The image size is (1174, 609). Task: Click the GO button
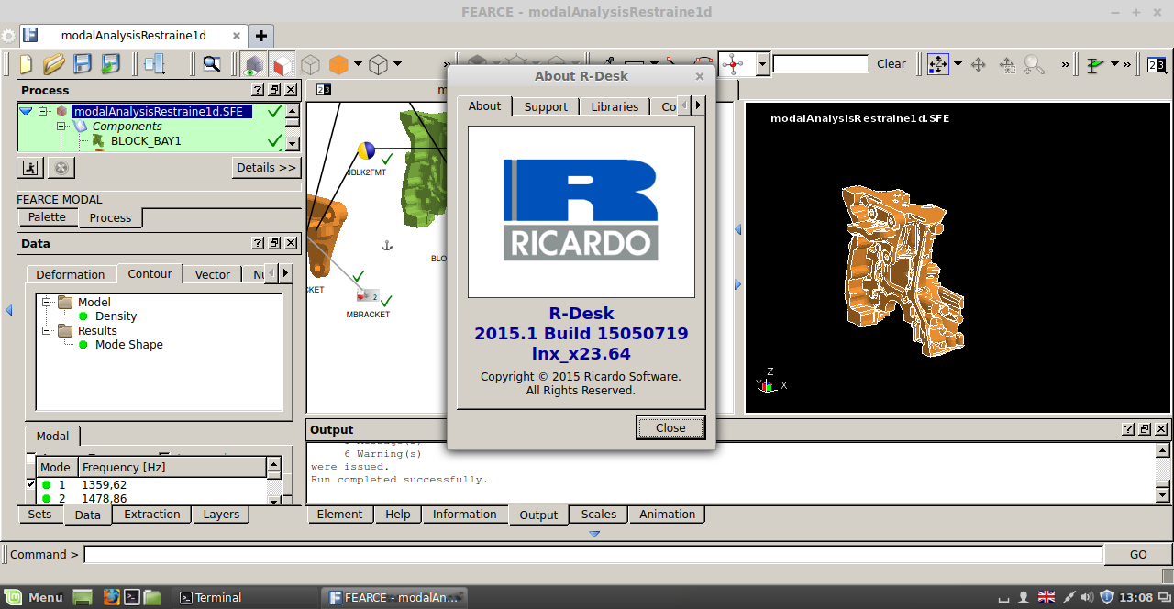[1138, 555]
